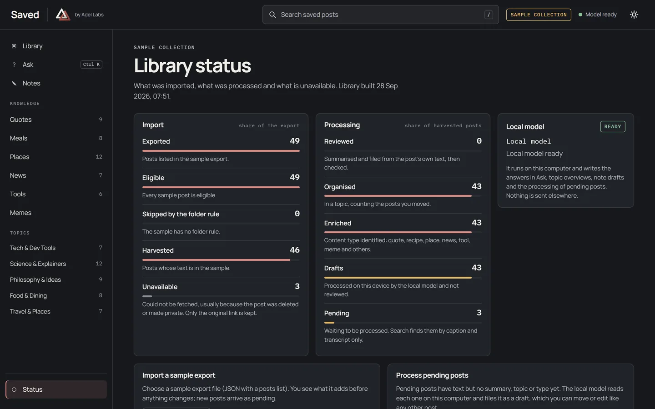Click the Processing card heading
The image size is (655, 409).
(342, 125)
